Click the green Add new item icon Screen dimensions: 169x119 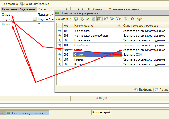coord(76,19)
